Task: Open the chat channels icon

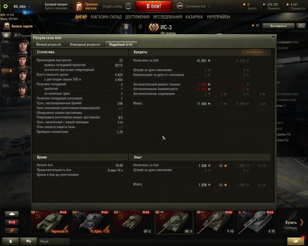Action: [x=29, y=241]
